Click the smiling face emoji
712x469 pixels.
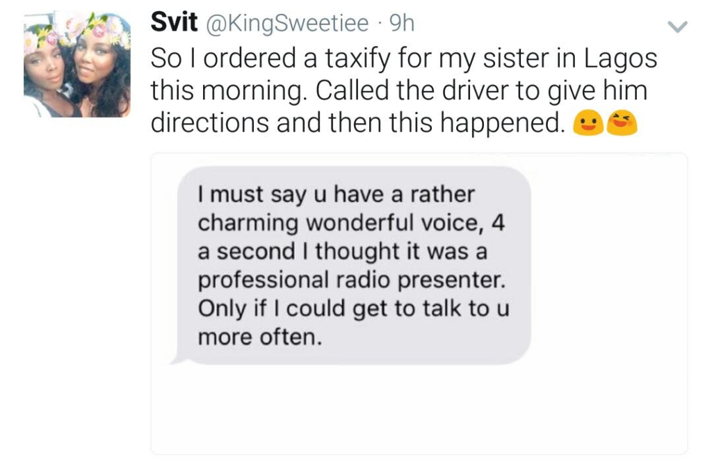coord(588,124)
